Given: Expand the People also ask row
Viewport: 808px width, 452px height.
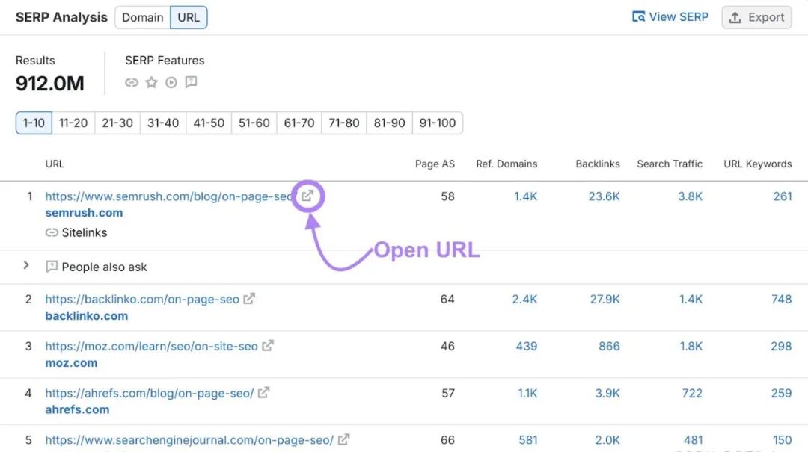Looking at the screenshot, I should 26,266.
